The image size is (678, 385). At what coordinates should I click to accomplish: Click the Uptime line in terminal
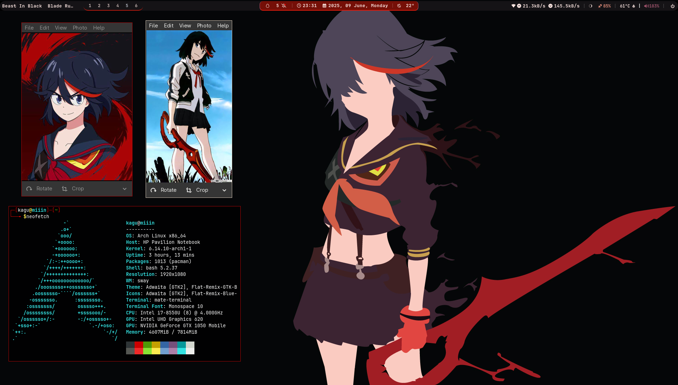tap(160, 255)
